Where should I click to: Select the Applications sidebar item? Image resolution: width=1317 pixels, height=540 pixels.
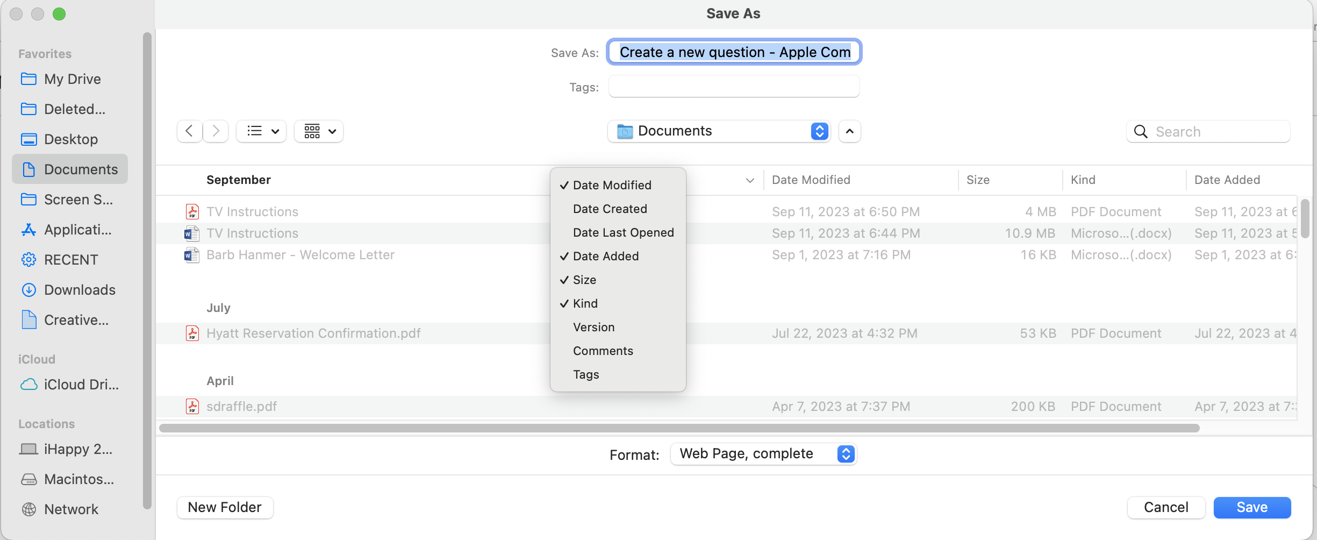(x=77, y=230)
